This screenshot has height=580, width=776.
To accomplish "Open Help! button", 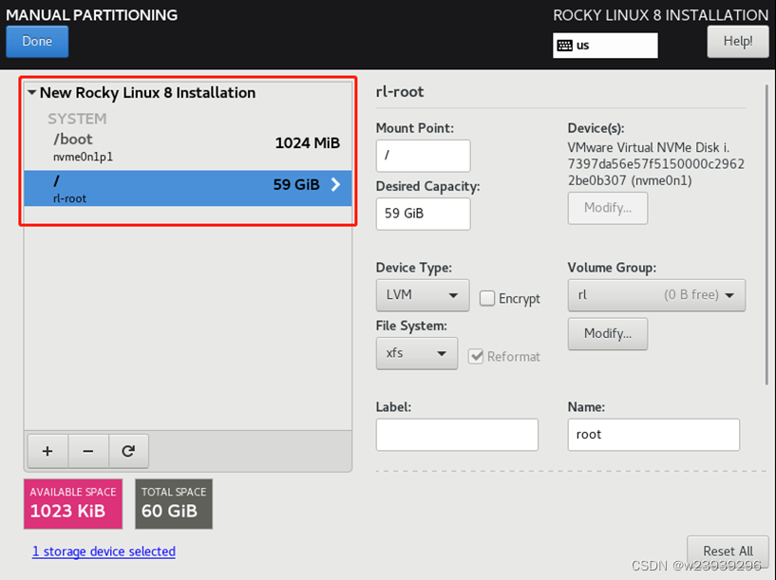I will click(738, 41).
